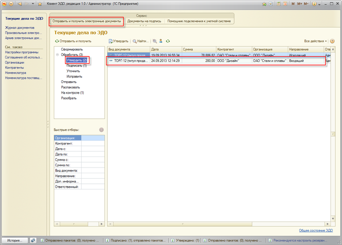Open Помощник подключения к учетной системе
This screenshot has width=342, height=245.
pyautogui.click(x=199, y=21)
